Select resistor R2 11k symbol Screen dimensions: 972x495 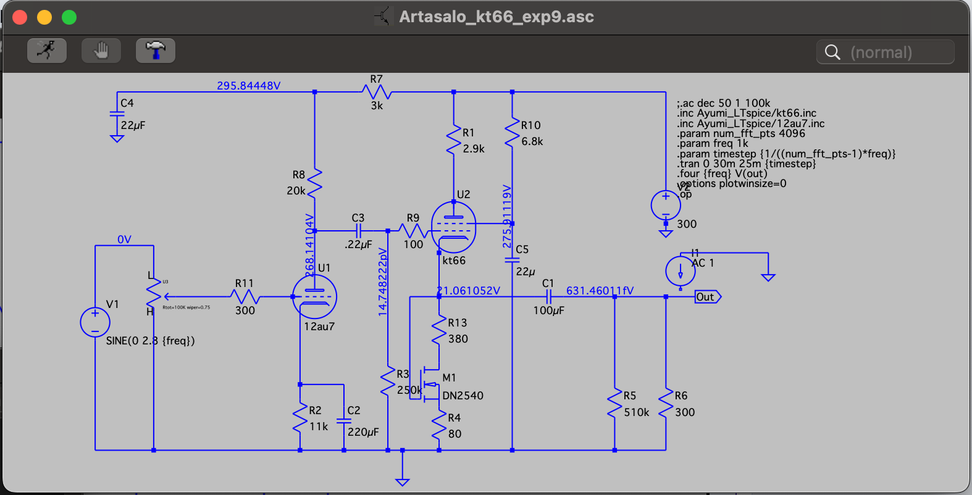coord(300,418)
